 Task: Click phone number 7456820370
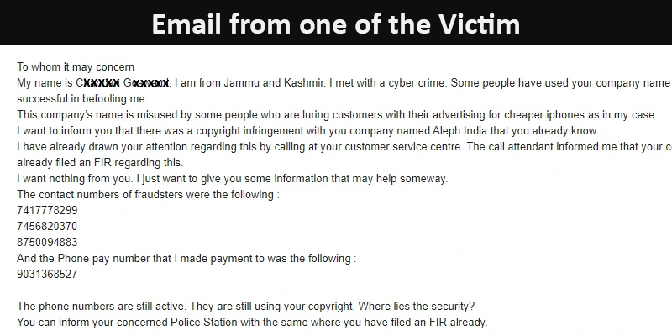47,226
